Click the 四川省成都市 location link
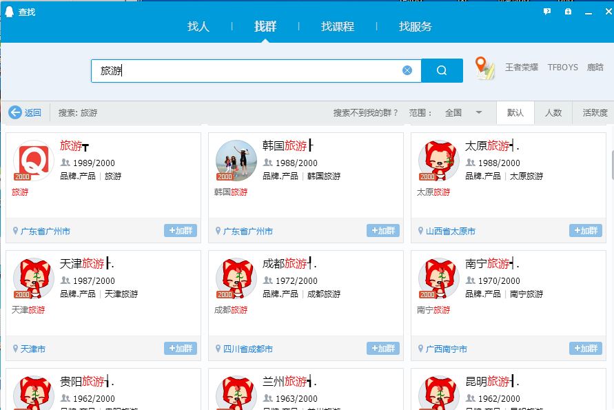The height and width of the screenshot is (410, 614). tap(248, 349)
